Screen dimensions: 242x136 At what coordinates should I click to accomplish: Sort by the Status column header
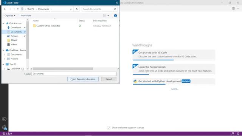(x=82, y=21)
